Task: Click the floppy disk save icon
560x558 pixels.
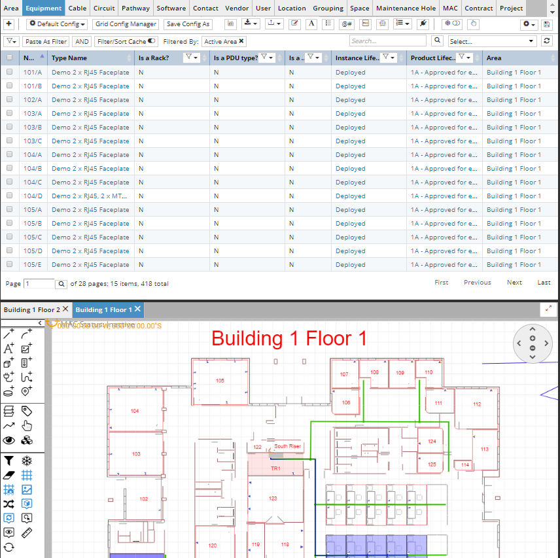Action: 546,24
